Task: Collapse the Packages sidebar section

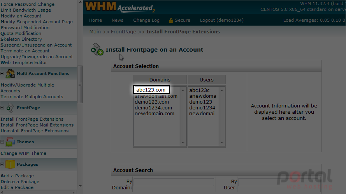Action: (x=2, y=164)
